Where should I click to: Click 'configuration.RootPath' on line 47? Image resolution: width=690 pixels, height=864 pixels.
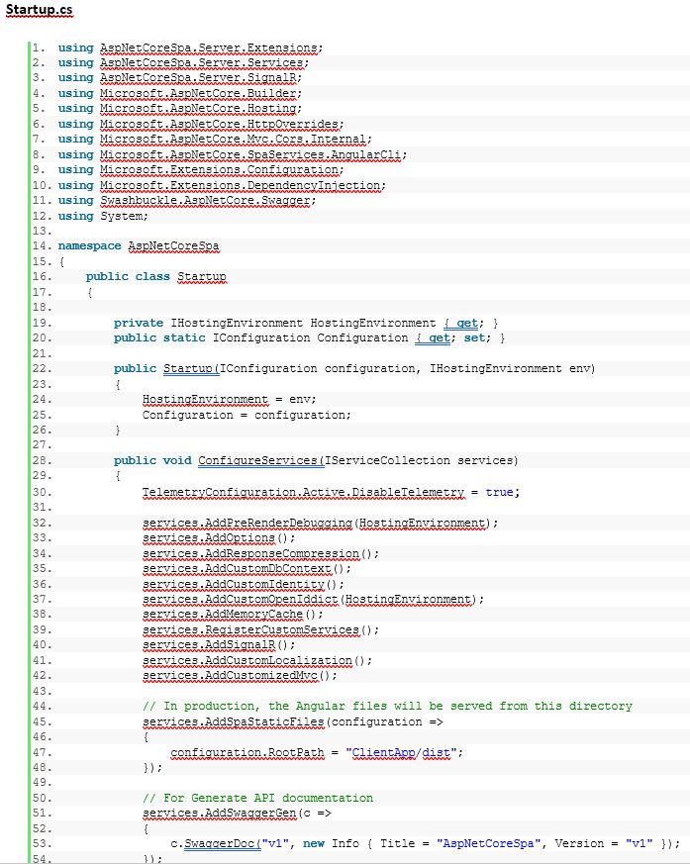tap(247, 752)
